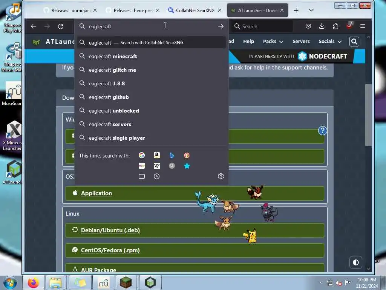This screenshot has height=290, width=386.
Task: Click the separate Search box
Action: [x=262, y=26]
